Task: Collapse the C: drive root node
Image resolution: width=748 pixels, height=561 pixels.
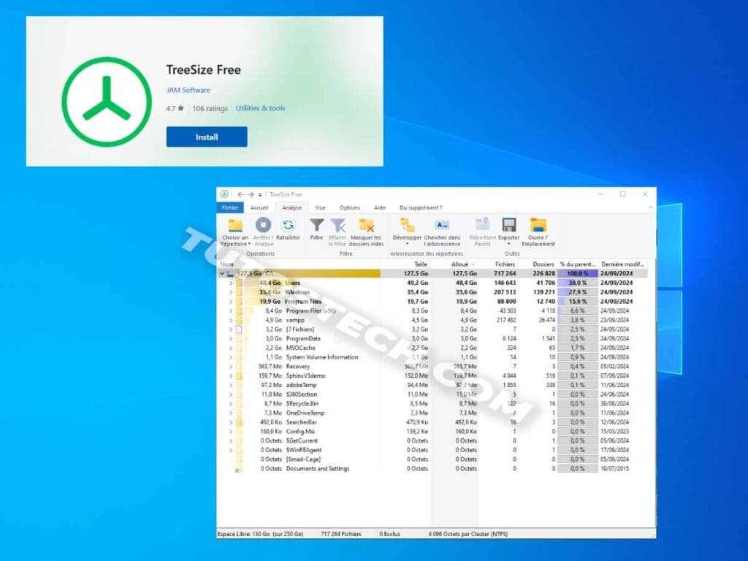Action: [x=222, y=273]
